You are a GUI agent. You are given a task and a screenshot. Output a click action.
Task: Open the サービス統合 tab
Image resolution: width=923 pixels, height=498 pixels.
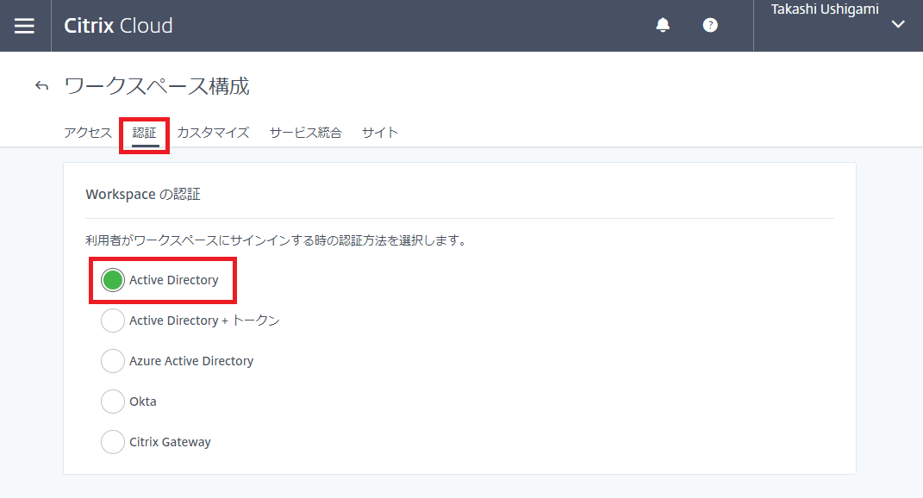click(306, 133)
